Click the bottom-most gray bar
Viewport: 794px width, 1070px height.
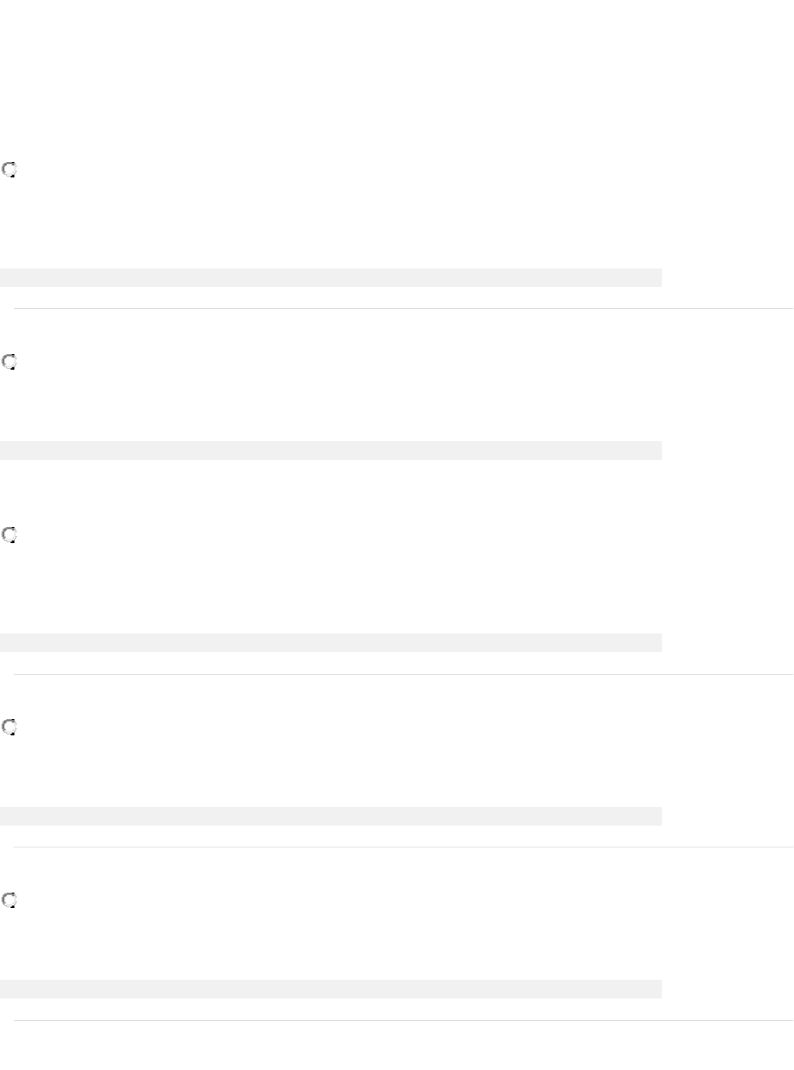coord(331,989)
